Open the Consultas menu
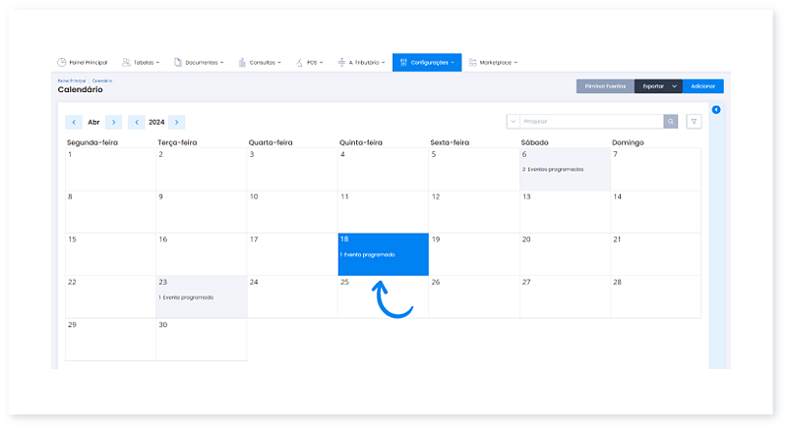This screenshot has height=428, width=787. pyautogui.click(x=262, y=62)
